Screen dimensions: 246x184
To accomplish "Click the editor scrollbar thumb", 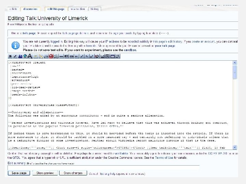I will [235, 72].
